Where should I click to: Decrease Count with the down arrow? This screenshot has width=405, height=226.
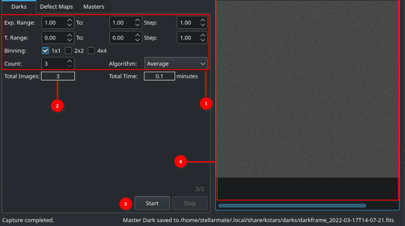click(x=69, y=66)
